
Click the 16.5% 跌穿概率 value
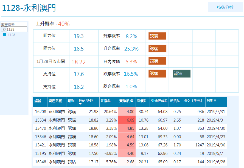tap(131, 74)
